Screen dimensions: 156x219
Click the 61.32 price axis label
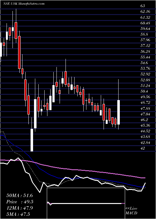(x=145, y=18)
